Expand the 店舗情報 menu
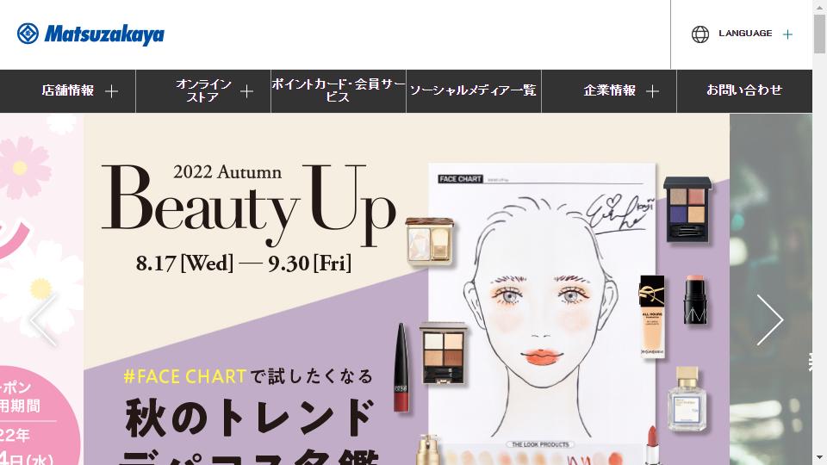The width and height of the screenshot is (827, 465). 67,91
